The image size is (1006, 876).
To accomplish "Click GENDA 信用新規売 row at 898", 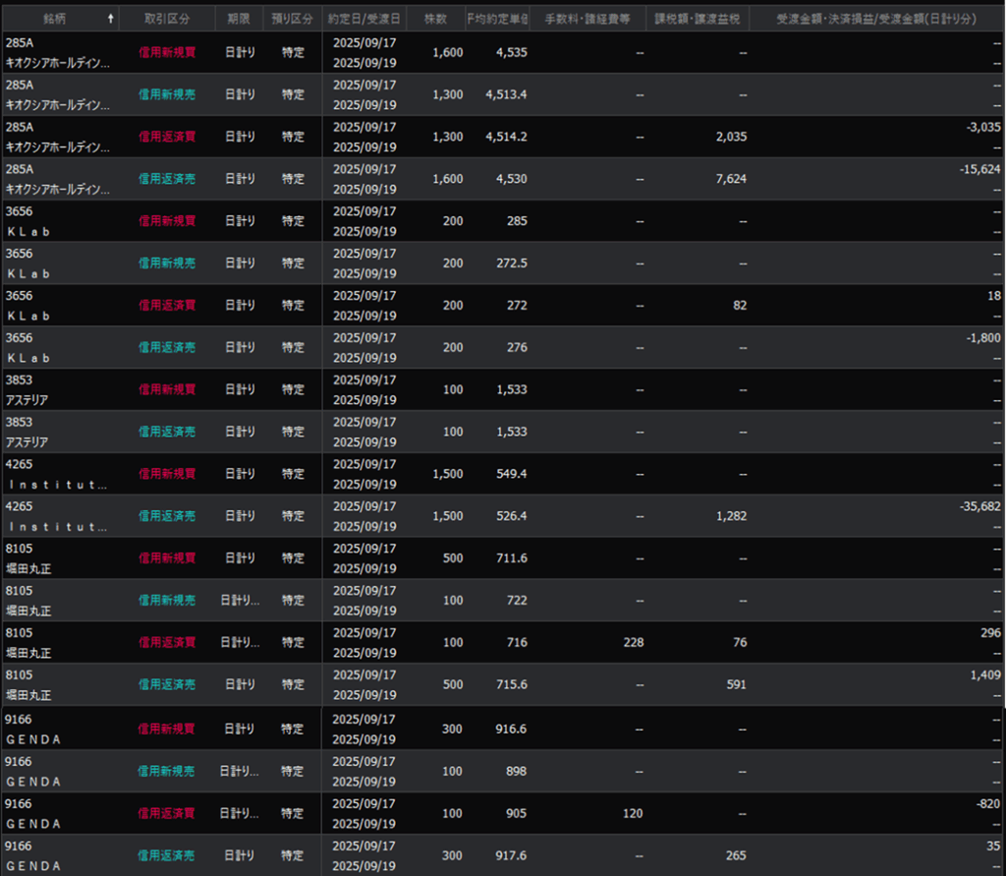I will click(166, 771).
